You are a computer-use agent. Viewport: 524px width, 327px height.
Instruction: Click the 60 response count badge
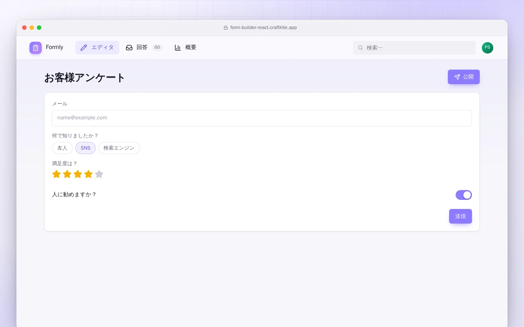(x=157, y=47)
